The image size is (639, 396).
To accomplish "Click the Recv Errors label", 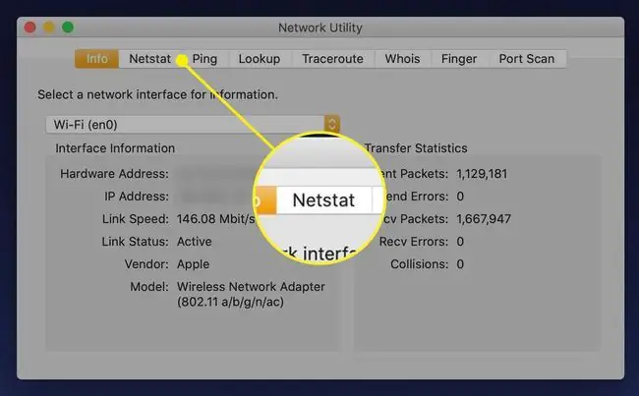I will tap(413, 241).
